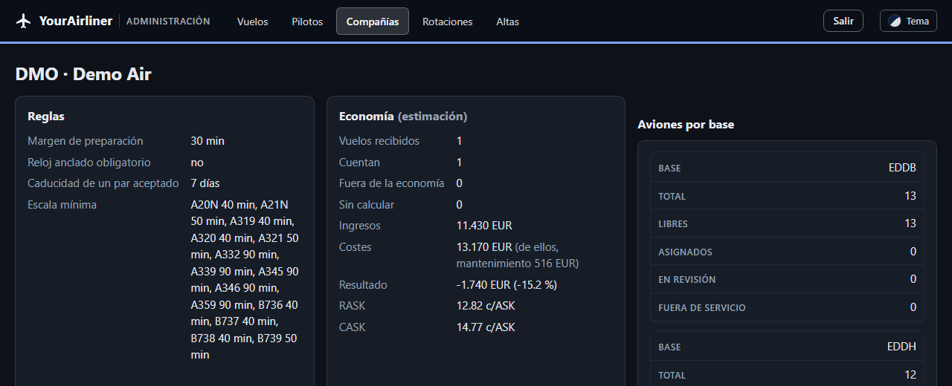This screenshot has width=952, height=386.
Task: Select the Costes value 13.170 EUR
Action: [484, 247]
